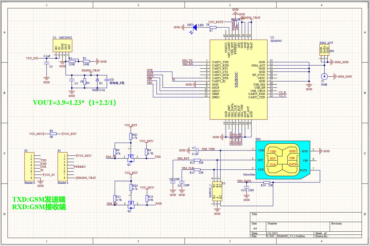This screenshot has width=370, height=246.
Task: Click the MicroSim card holder symbol
Action: tap(282, 160)
